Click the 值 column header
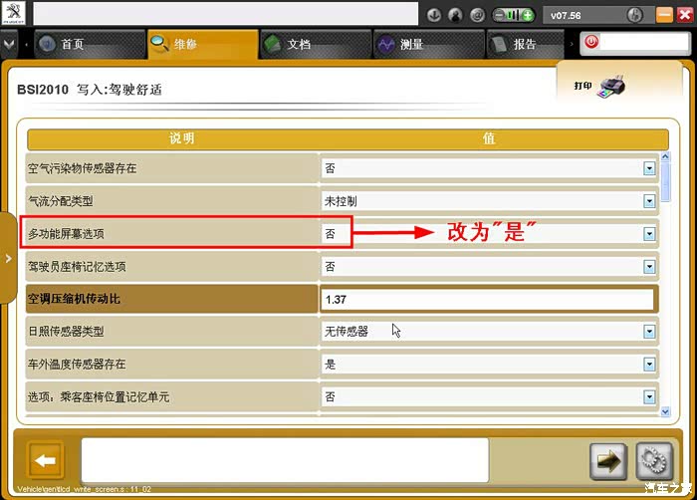 489,138
